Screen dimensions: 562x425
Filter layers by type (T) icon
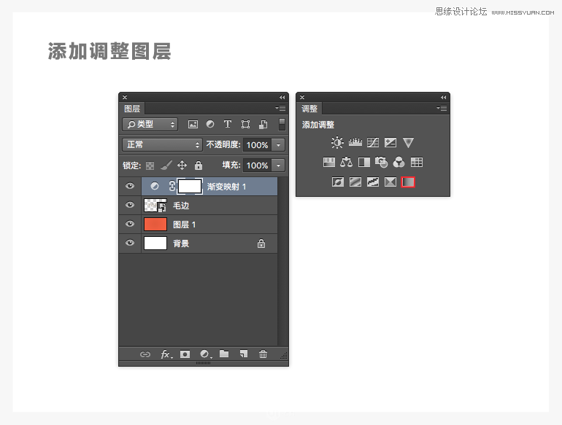pyautogui.click(x=228, y=124)
